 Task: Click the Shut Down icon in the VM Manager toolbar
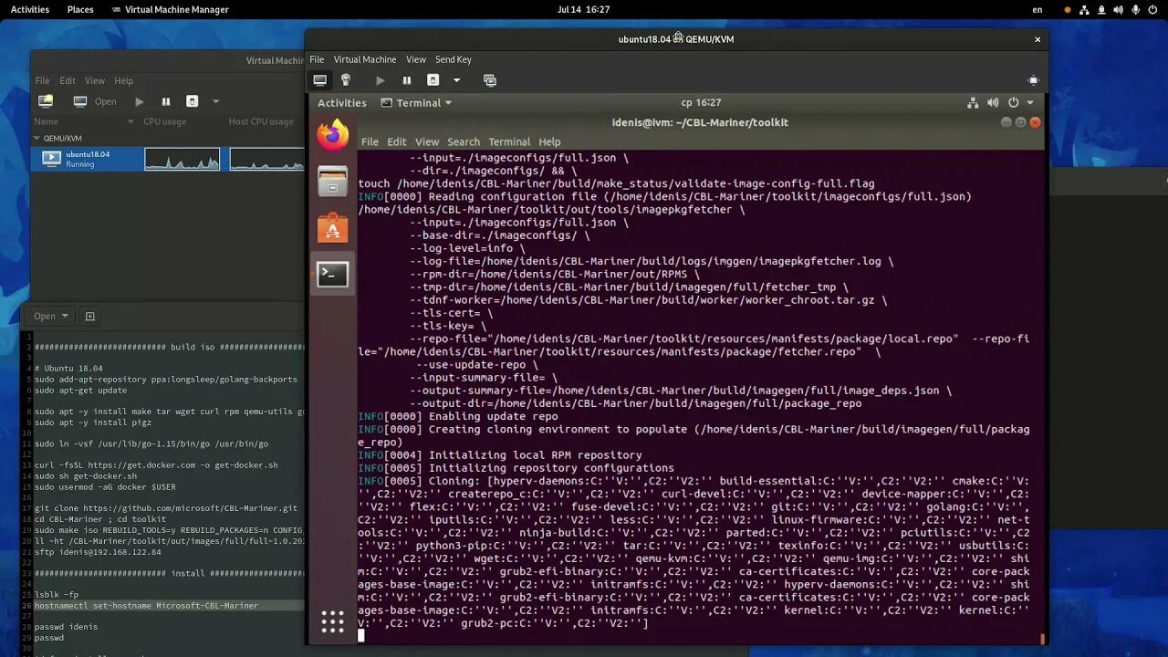[x=192, y=101]
